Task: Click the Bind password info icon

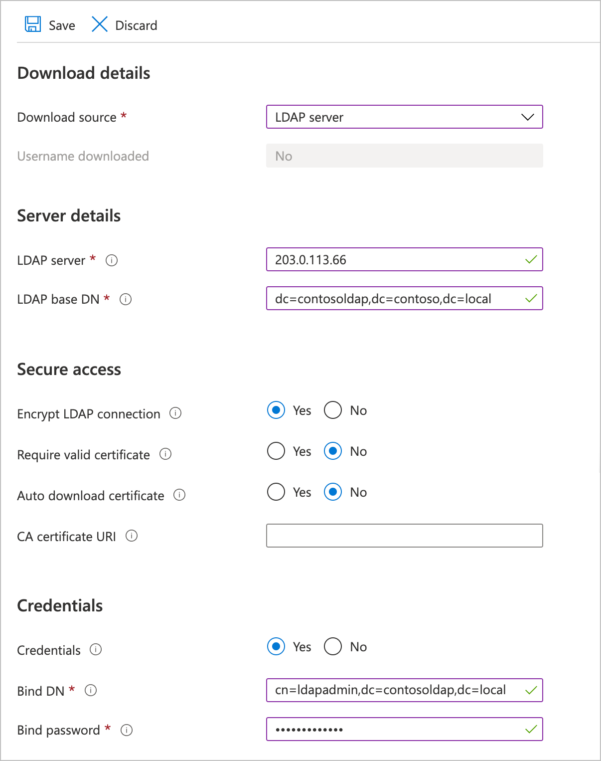Action: pos(128,730)
